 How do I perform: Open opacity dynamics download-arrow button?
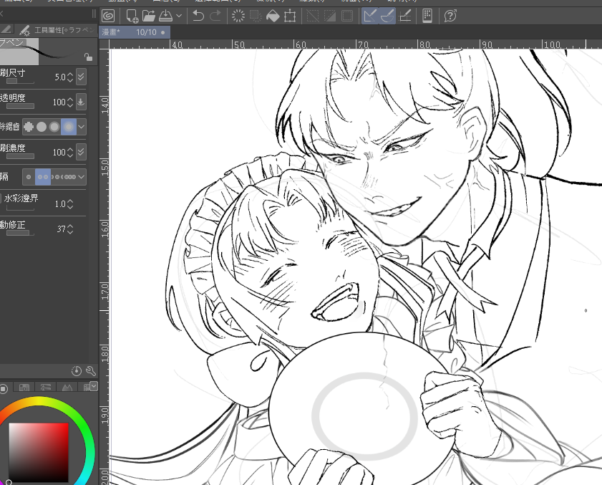81,102
